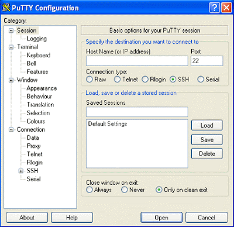234x227 pixels.
Task: Select Terminal category in tree
Action: click(x=27, y=47)
